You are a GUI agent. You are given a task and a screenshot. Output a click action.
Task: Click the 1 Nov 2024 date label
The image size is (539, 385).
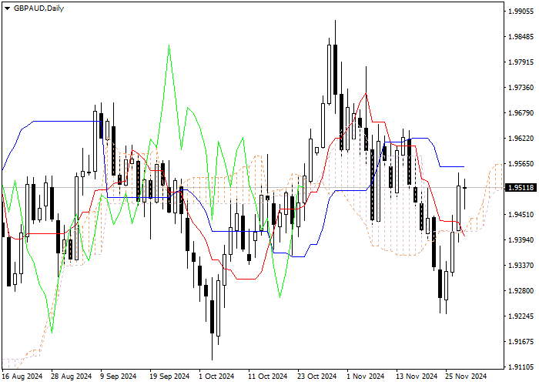[366, 377]
